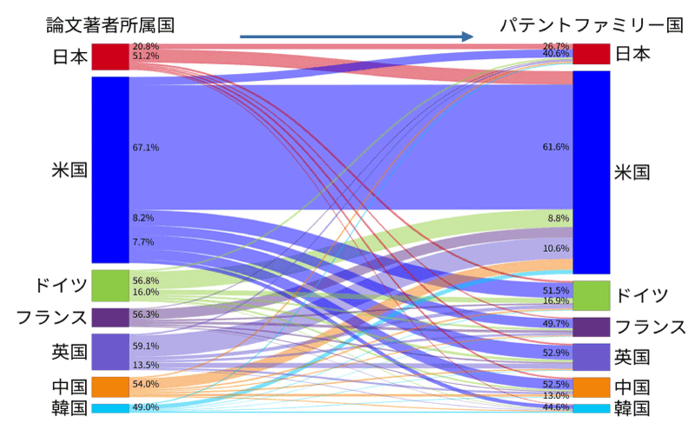
Task: Click the 論文著者所属国 heading
Action: click(x=96, y=24)
